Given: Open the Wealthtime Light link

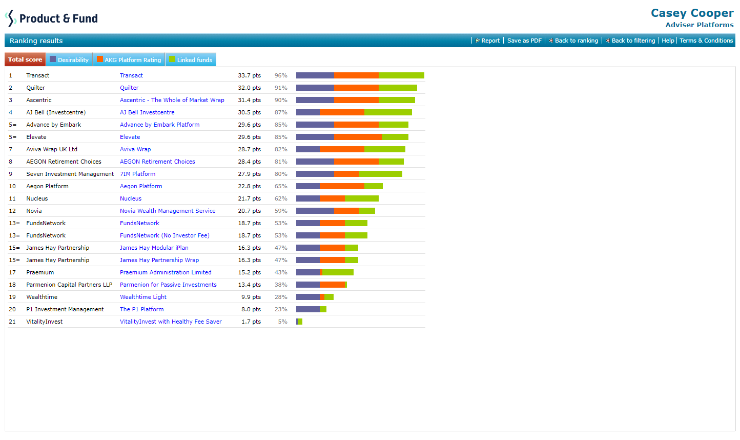Looking at the screenshot, I should click(x=143, y=297).
